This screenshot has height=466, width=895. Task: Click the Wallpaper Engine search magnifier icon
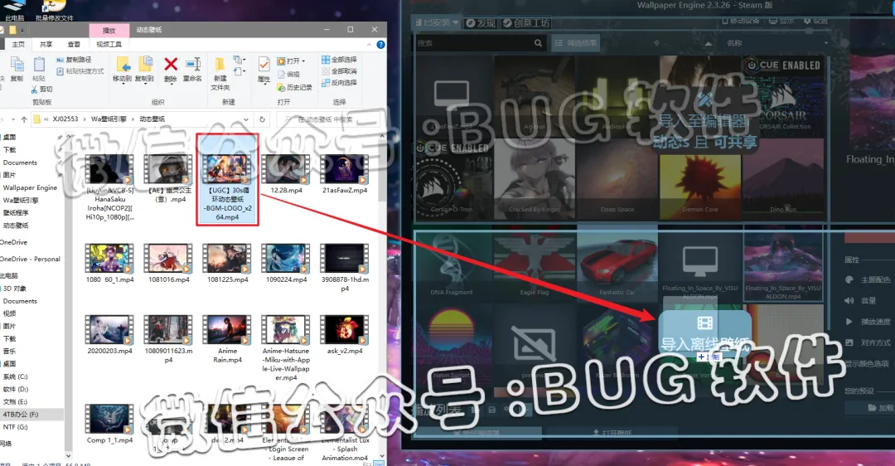[539, 43]
